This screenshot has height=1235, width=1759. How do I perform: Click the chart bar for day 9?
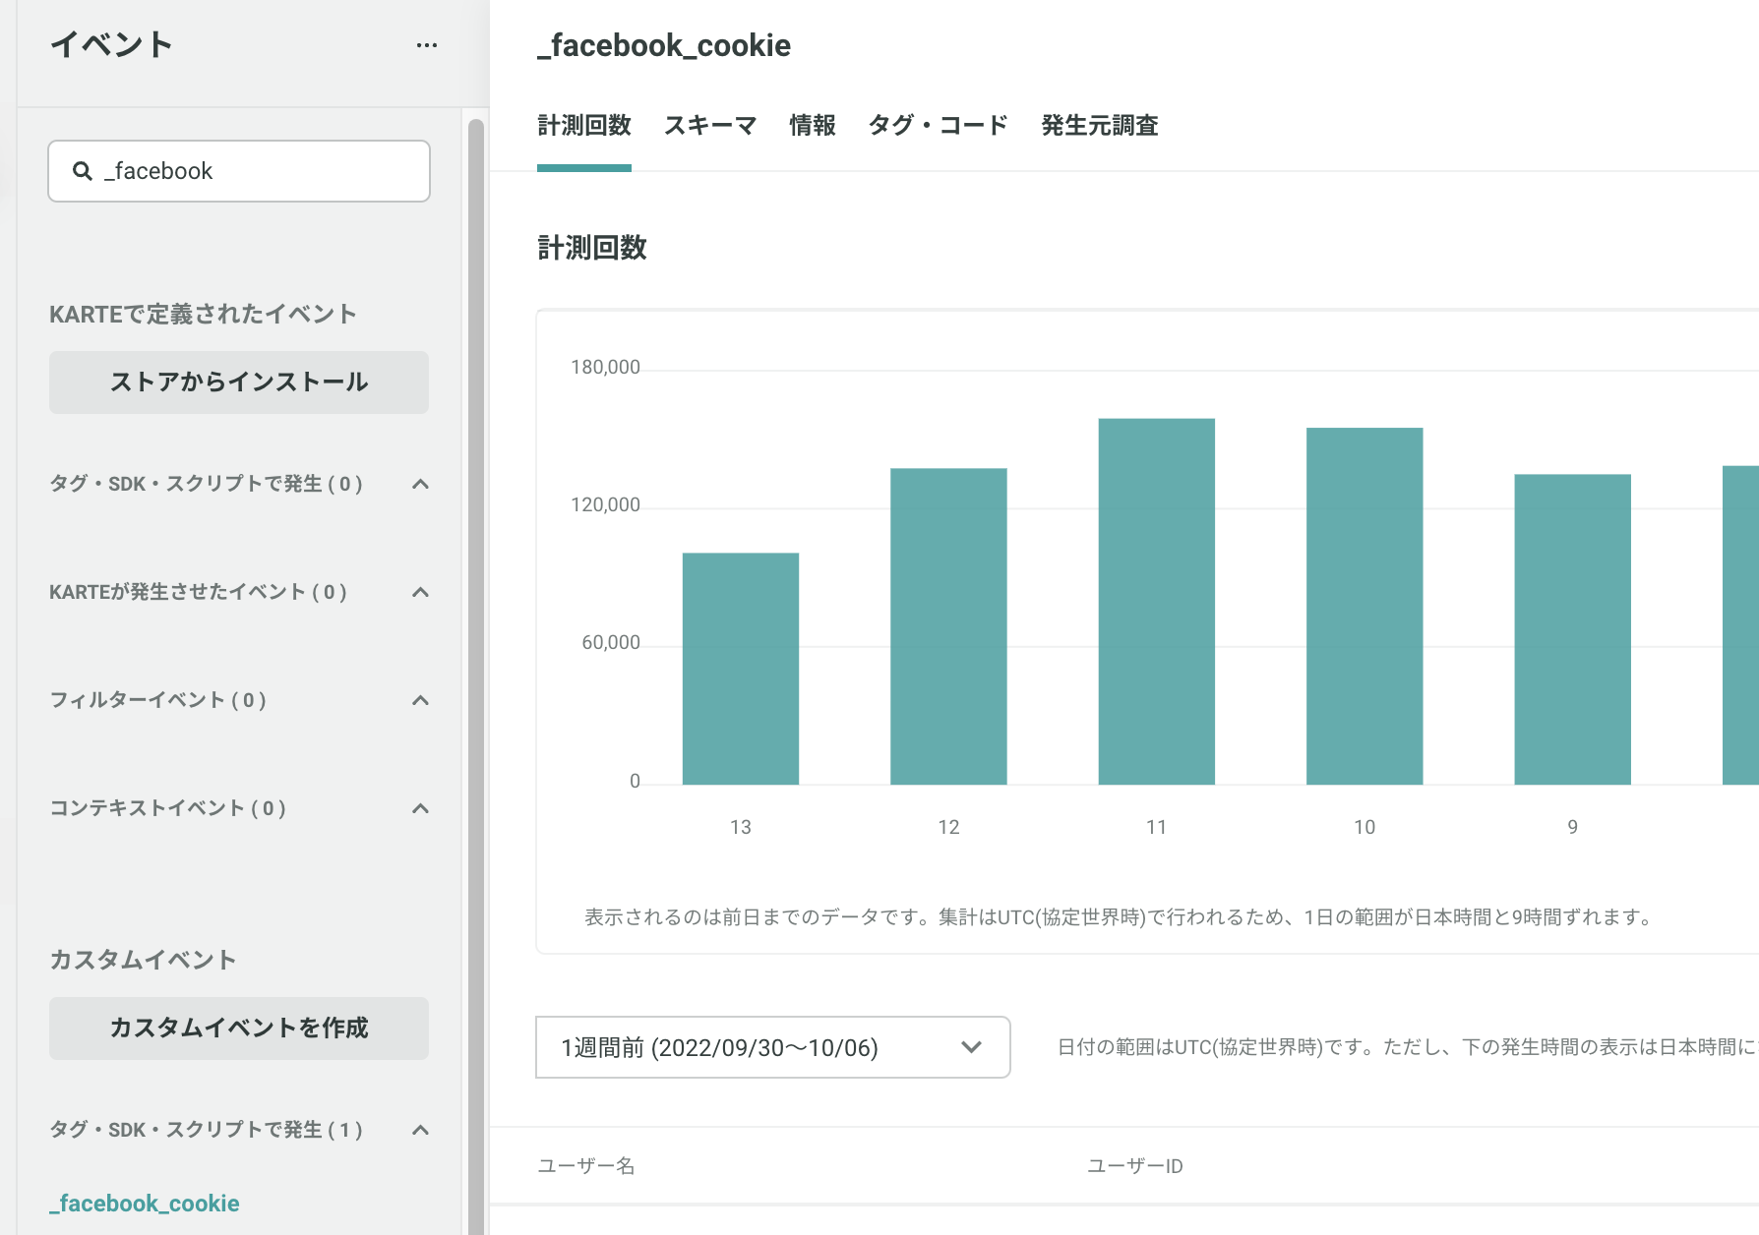(1573, 629)
